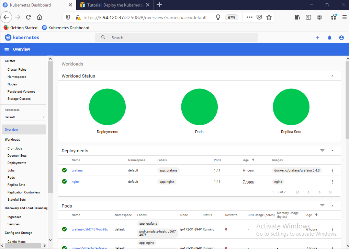Toggle the Overview hamburger side menu

(x=7, y=50)
